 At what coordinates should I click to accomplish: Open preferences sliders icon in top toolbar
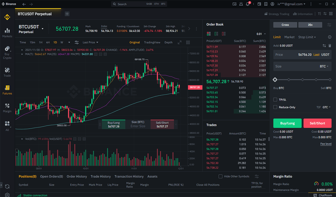coord(325,14)
